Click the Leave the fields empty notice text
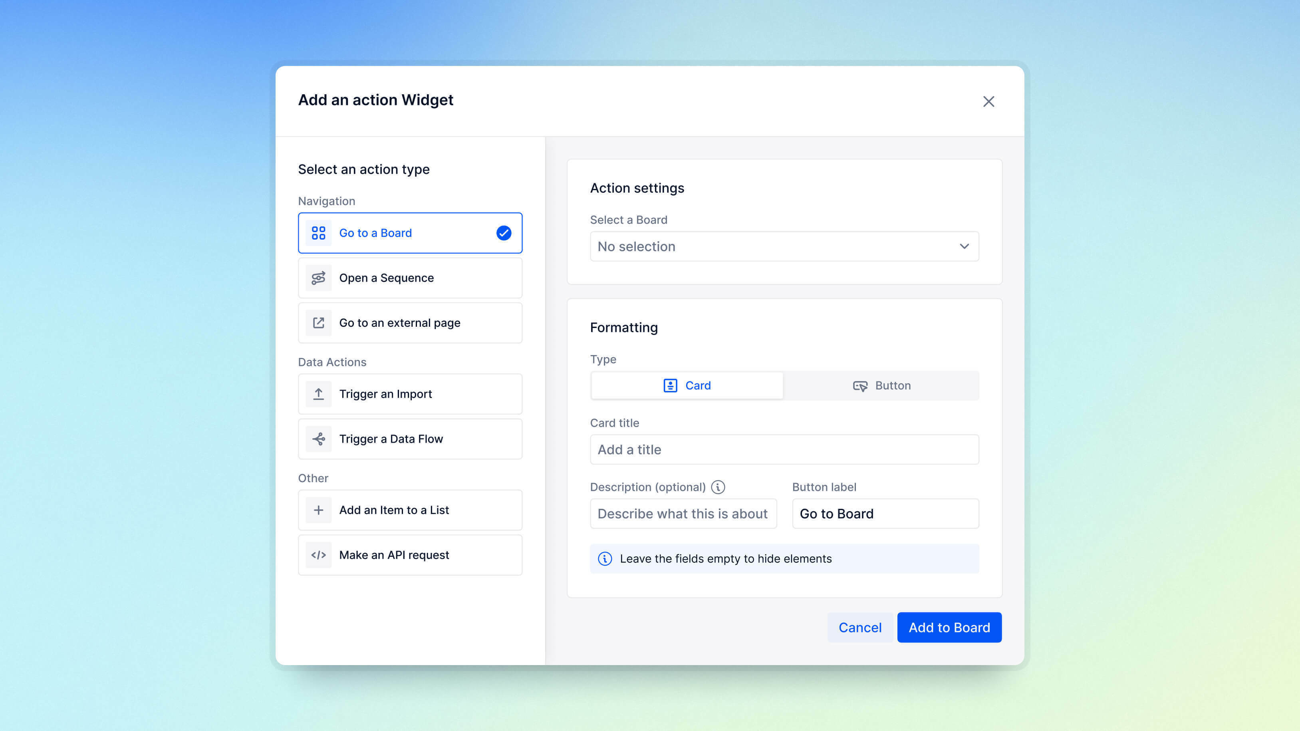 pos(725,558)
